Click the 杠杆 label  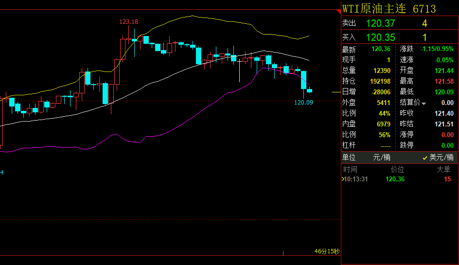point(349,145)
